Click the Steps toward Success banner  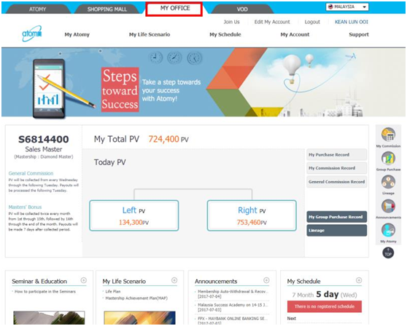point(120,90)
